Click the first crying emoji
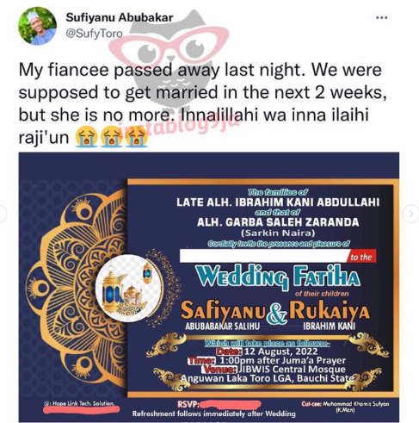This screenshot has height=423, width=419. pyautogui.click(x=86, y=136)
